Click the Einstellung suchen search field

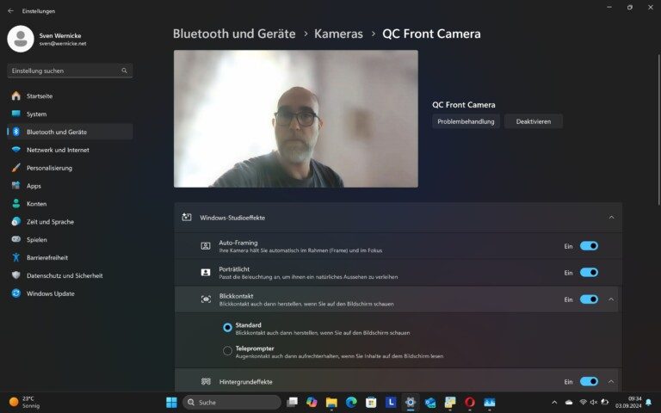(70, 71)
